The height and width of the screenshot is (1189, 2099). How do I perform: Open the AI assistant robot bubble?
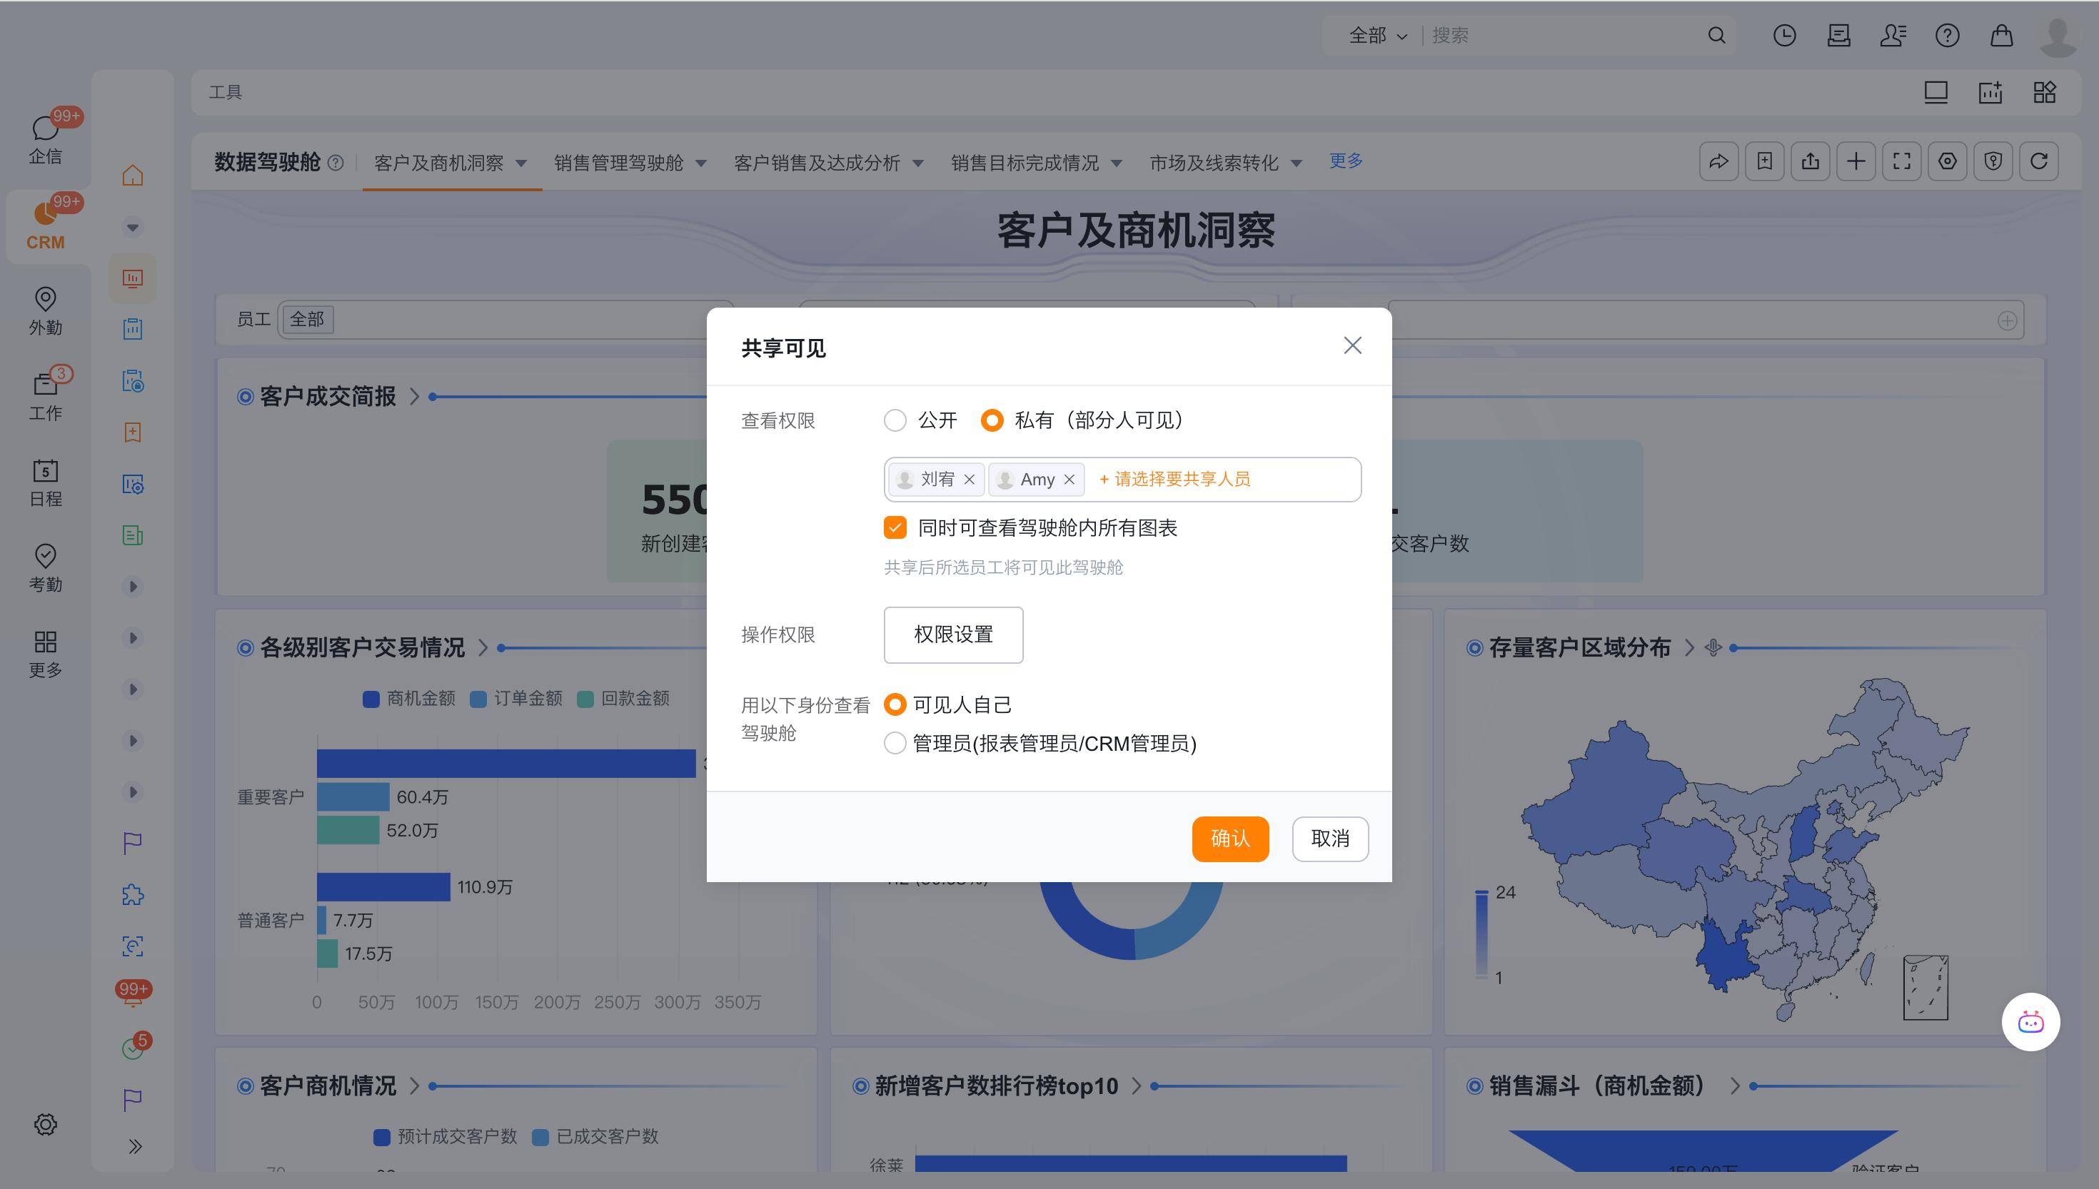[2030, 1021]
